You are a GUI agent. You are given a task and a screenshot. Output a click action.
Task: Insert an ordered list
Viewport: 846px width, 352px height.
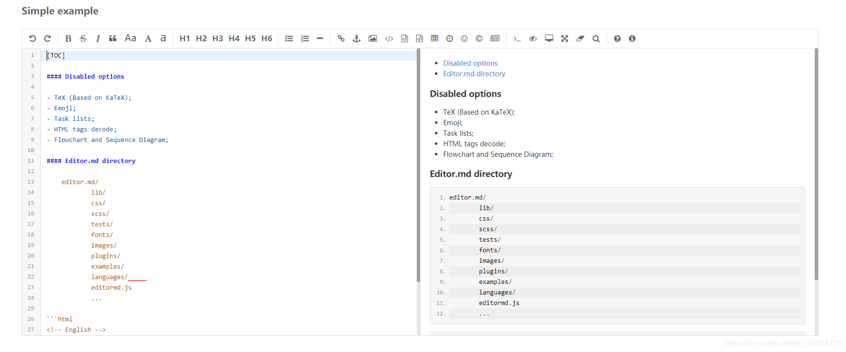305,38
